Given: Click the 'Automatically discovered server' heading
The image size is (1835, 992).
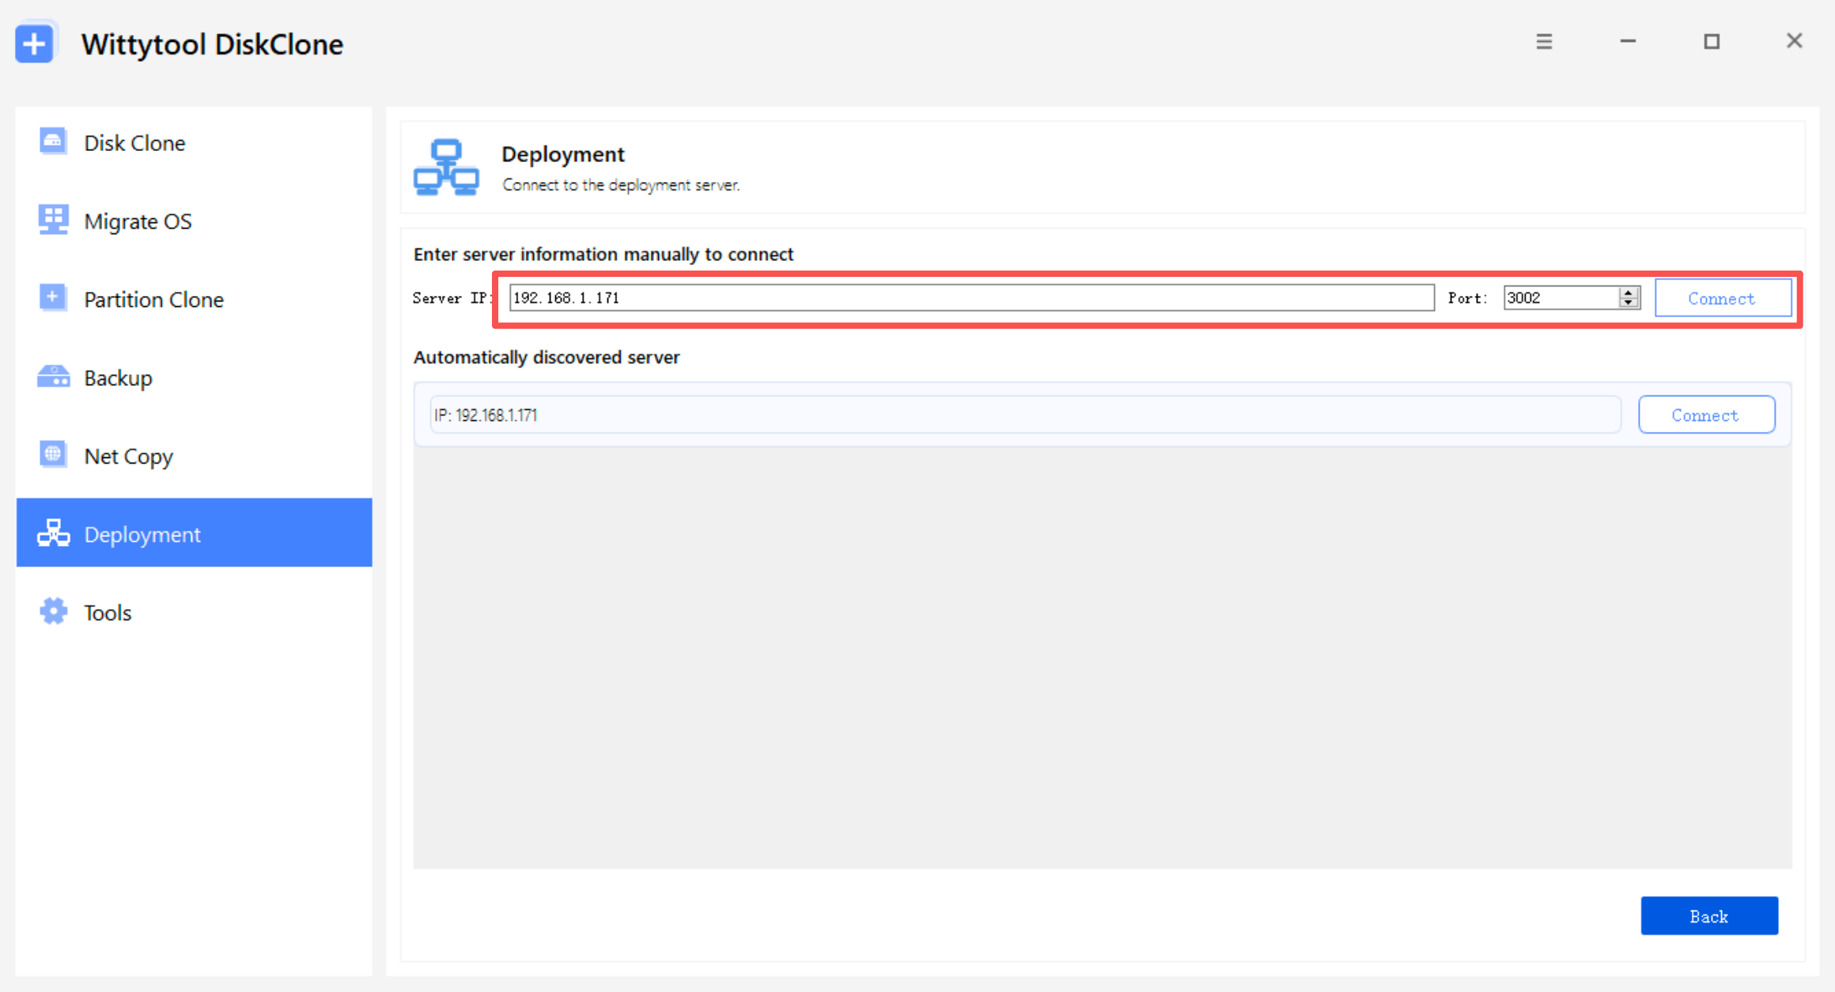Looking at the screenshot, I should (x=547, y=358).
